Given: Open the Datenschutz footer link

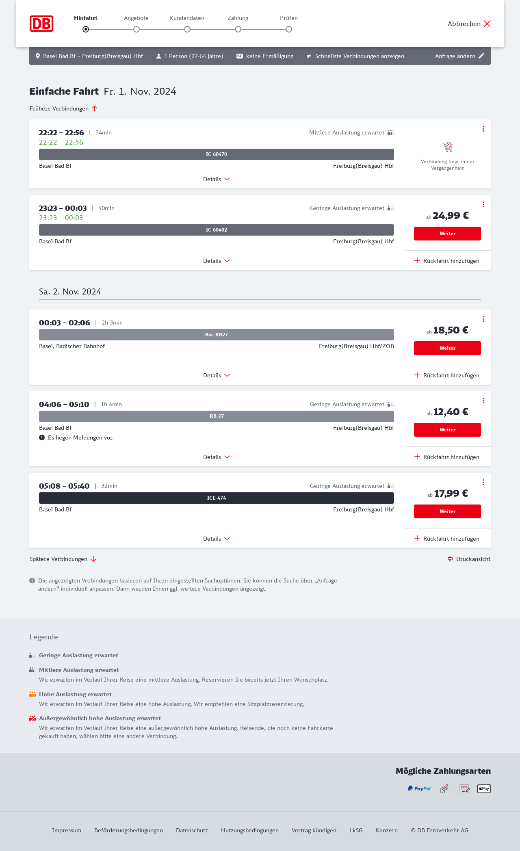Looking at the screenshot, I should point(192,830).
